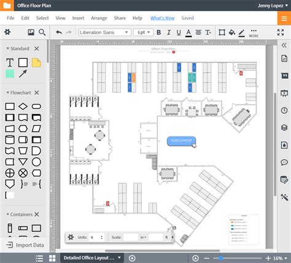Toggle underline text formatting
Screen dimensions: 291x263
point(179,32)
